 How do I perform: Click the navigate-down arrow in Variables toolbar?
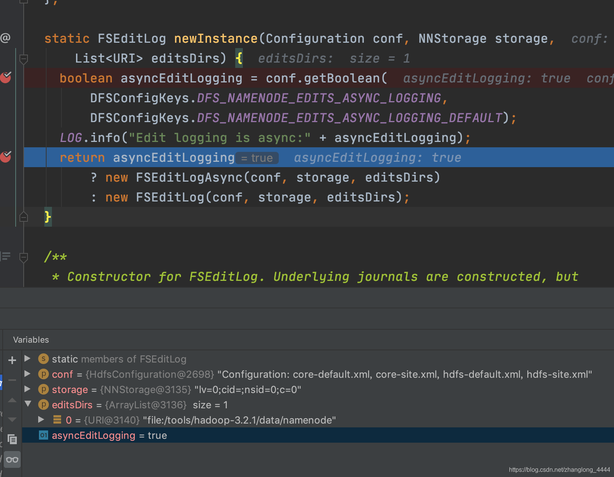coord(12,419)
